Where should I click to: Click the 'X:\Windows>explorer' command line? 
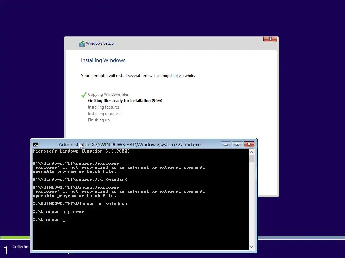(x=58, y=212)
